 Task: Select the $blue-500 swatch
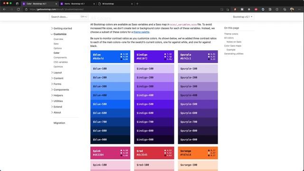click(x=110, y=104)
